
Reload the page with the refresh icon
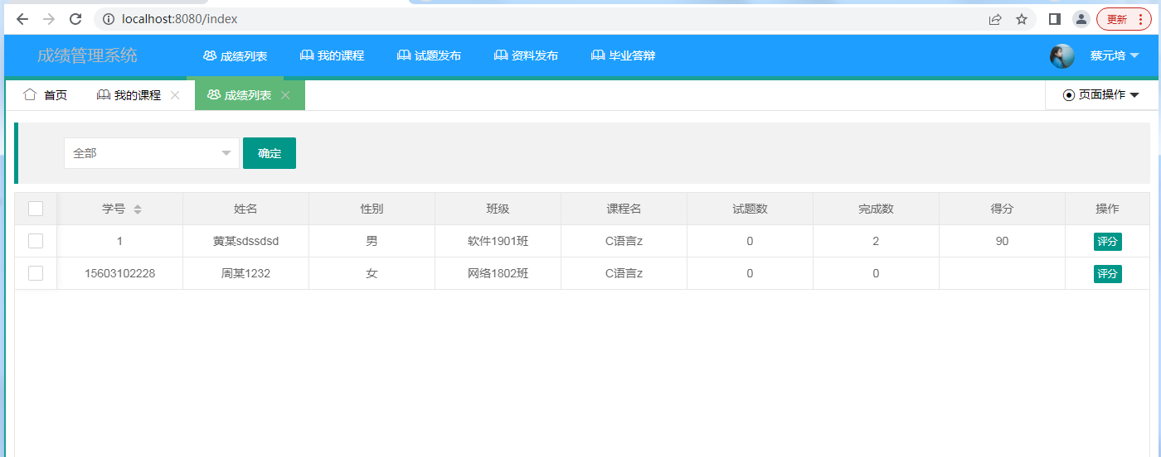pos(75,19)
